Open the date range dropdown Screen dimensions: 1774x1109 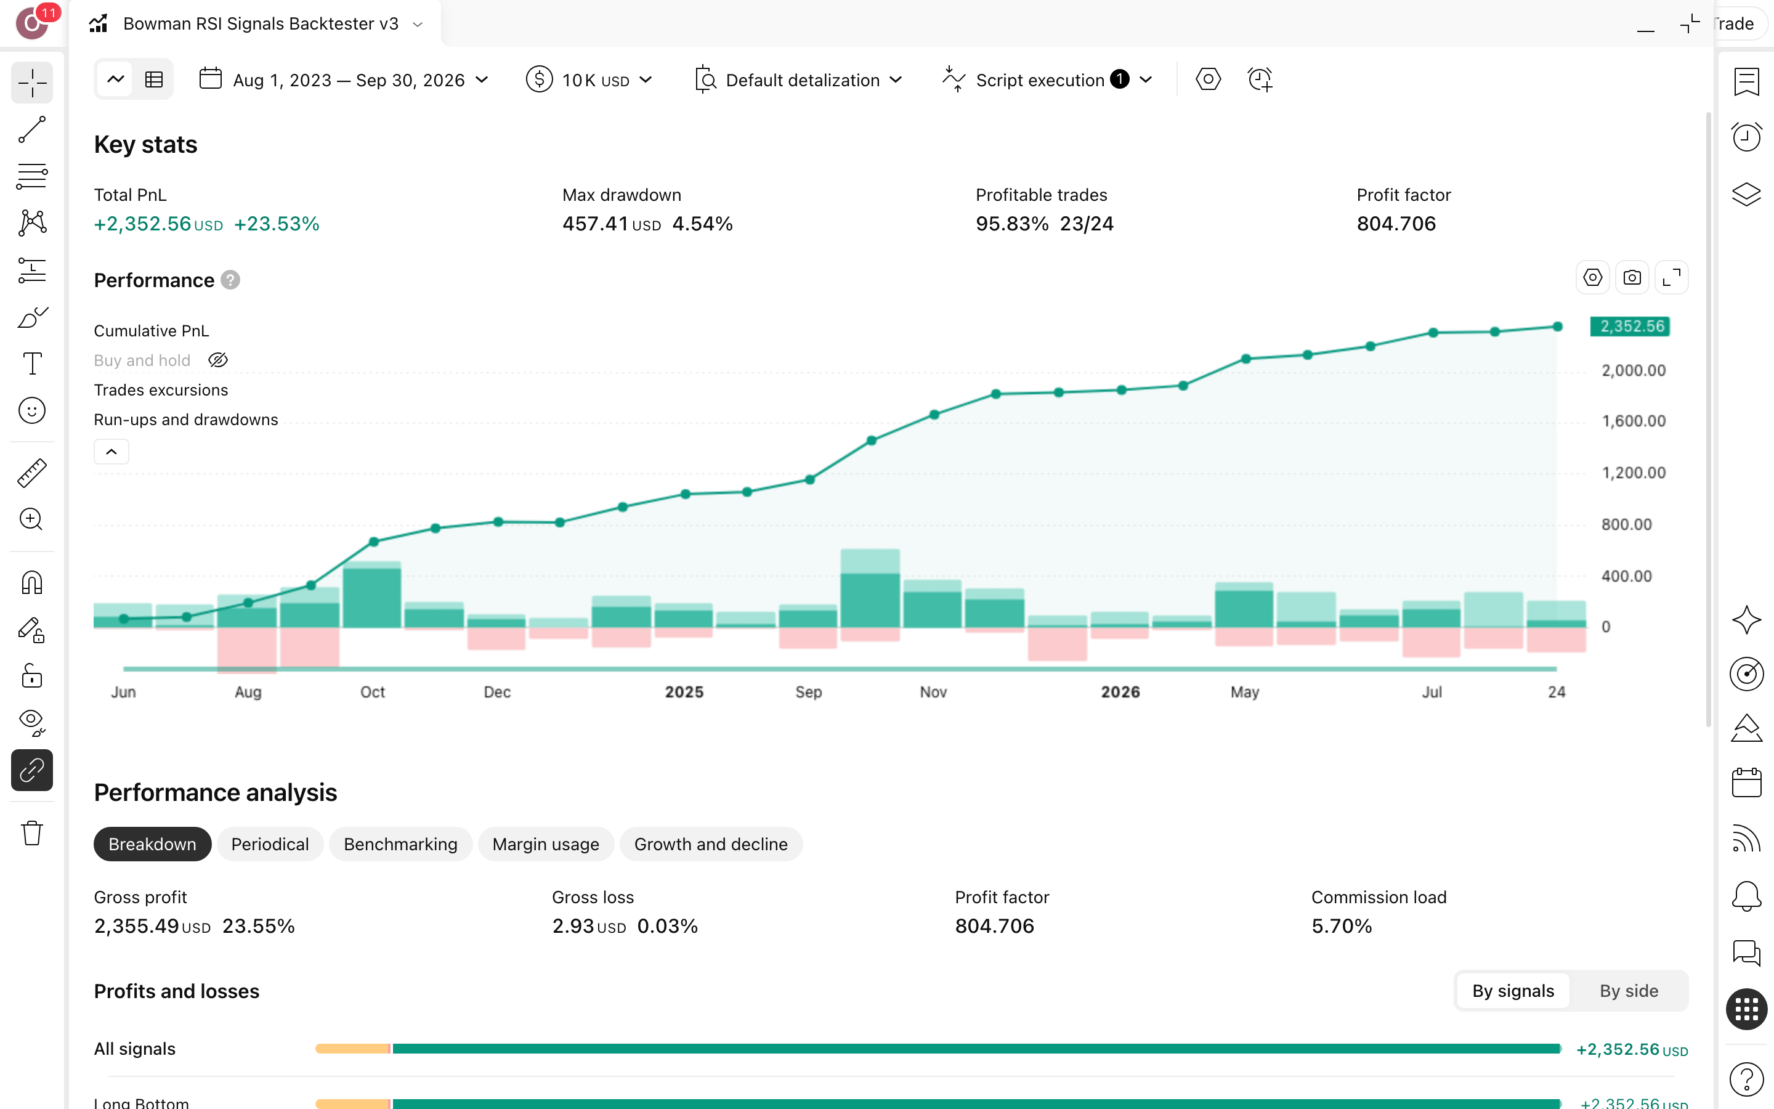pos(344,79)
